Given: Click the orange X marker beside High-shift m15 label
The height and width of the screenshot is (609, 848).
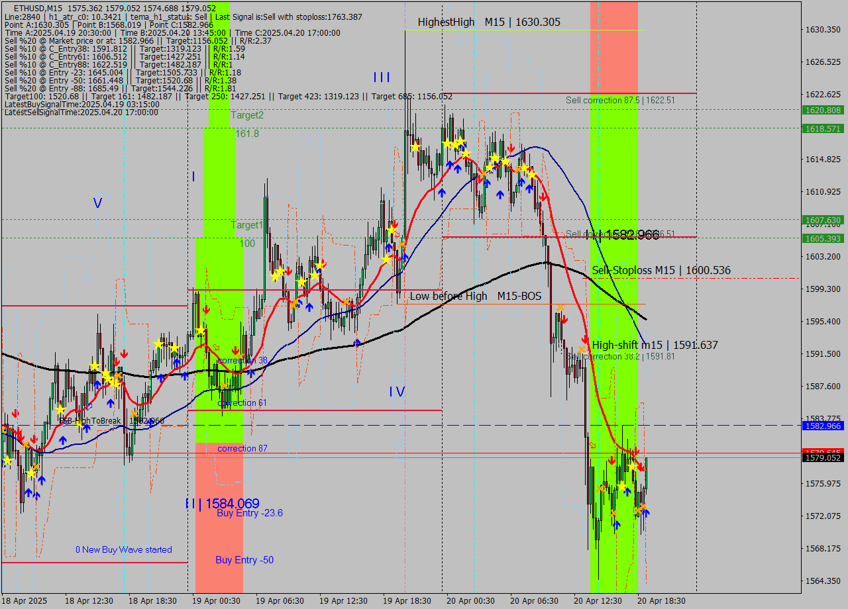Looking at the screenshot, I should (582, 349).
